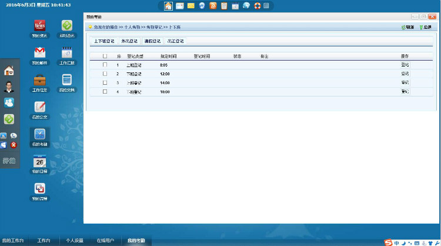The image size is (441, 246).
Task: Switch to the 请假登记 tab
Action: tap(152, 41)
